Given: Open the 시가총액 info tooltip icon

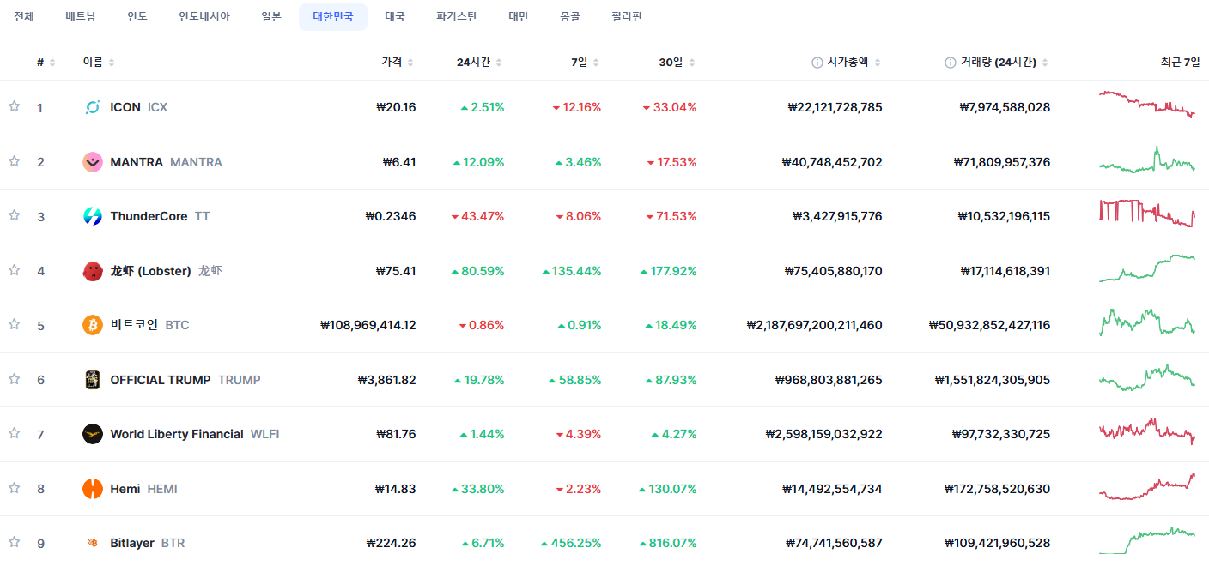Looking at the screenshot, I should point(817,63).
